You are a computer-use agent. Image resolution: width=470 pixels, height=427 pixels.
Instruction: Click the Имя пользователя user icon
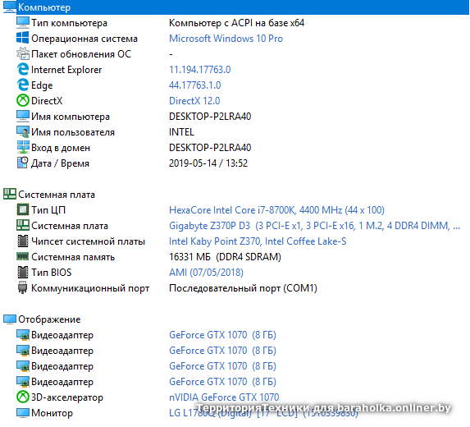coord(23,131)
